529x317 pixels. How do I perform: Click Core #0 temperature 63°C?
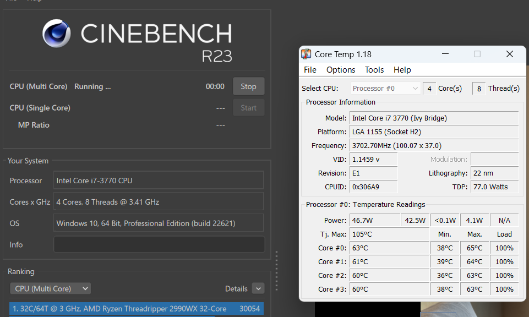click(389, 248)
